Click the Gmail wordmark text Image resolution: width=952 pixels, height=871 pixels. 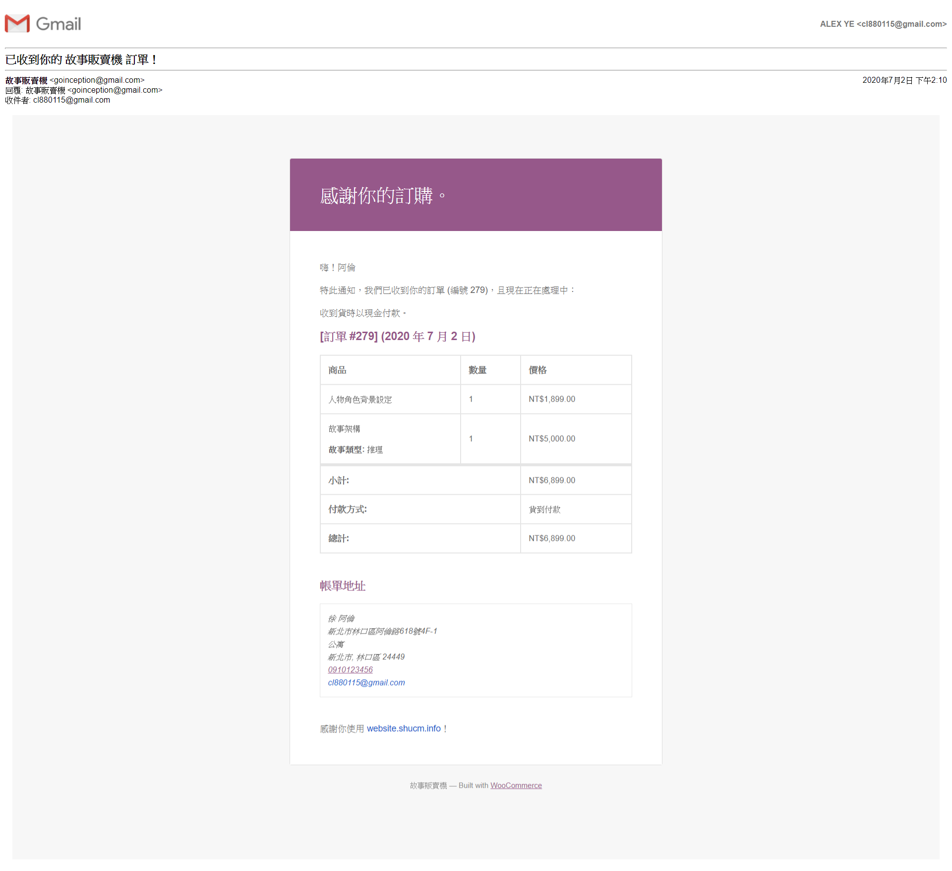point(58,24)
